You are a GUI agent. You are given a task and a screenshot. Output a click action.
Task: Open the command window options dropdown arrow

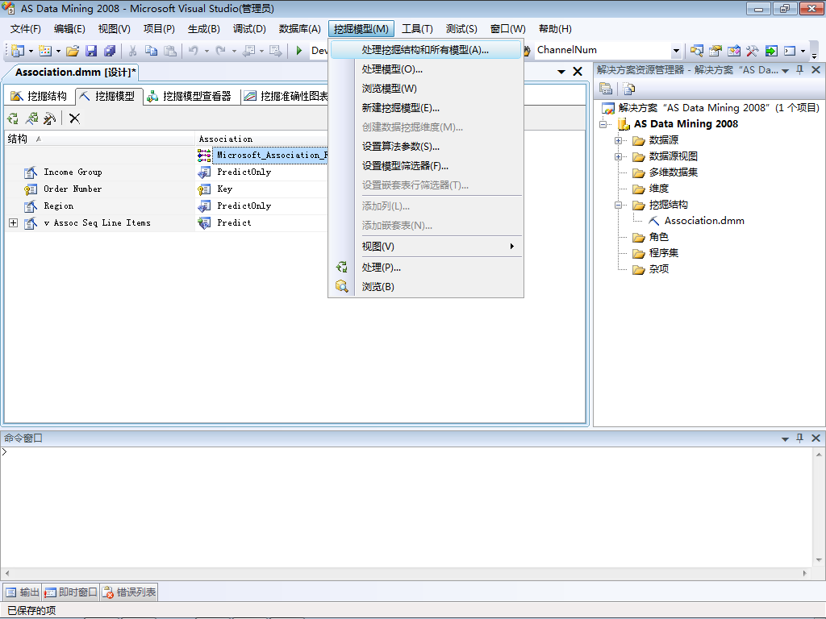pyautogui.click(x=785, y=438)
